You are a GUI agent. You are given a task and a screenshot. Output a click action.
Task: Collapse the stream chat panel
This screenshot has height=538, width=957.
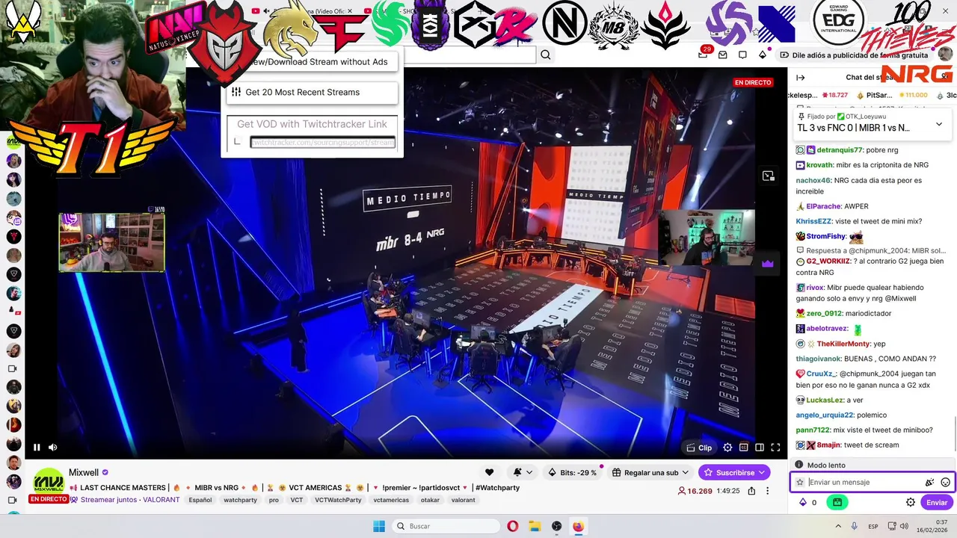pos(800,78)
